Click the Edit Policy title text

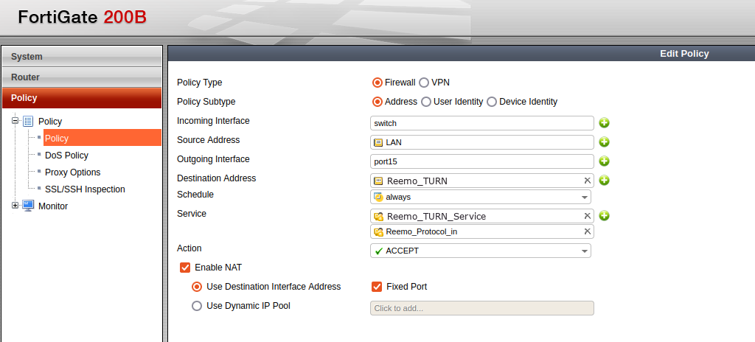coord(684,54)
